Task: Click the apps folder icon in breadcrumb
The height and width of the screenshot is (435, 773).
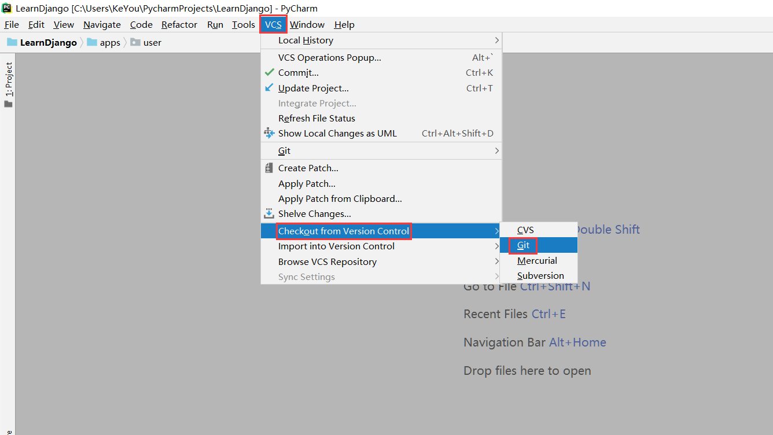Action: [92, 42]
